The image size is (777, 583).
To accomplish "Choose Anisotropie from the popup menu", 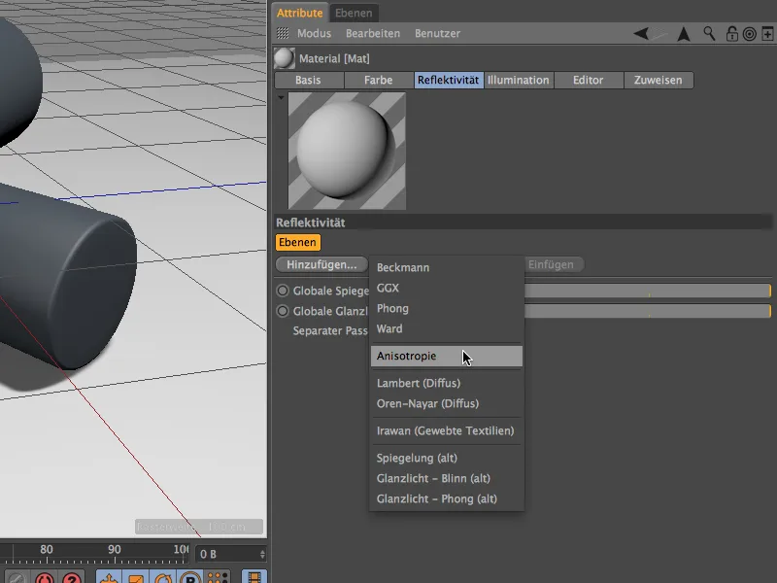I will 447,356.
